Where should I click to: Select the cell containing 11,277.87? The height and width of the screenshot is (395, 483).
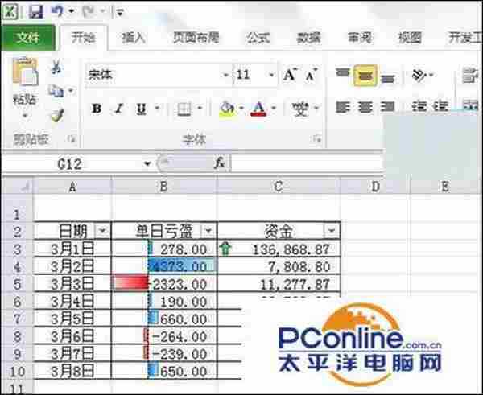(279, 284)
